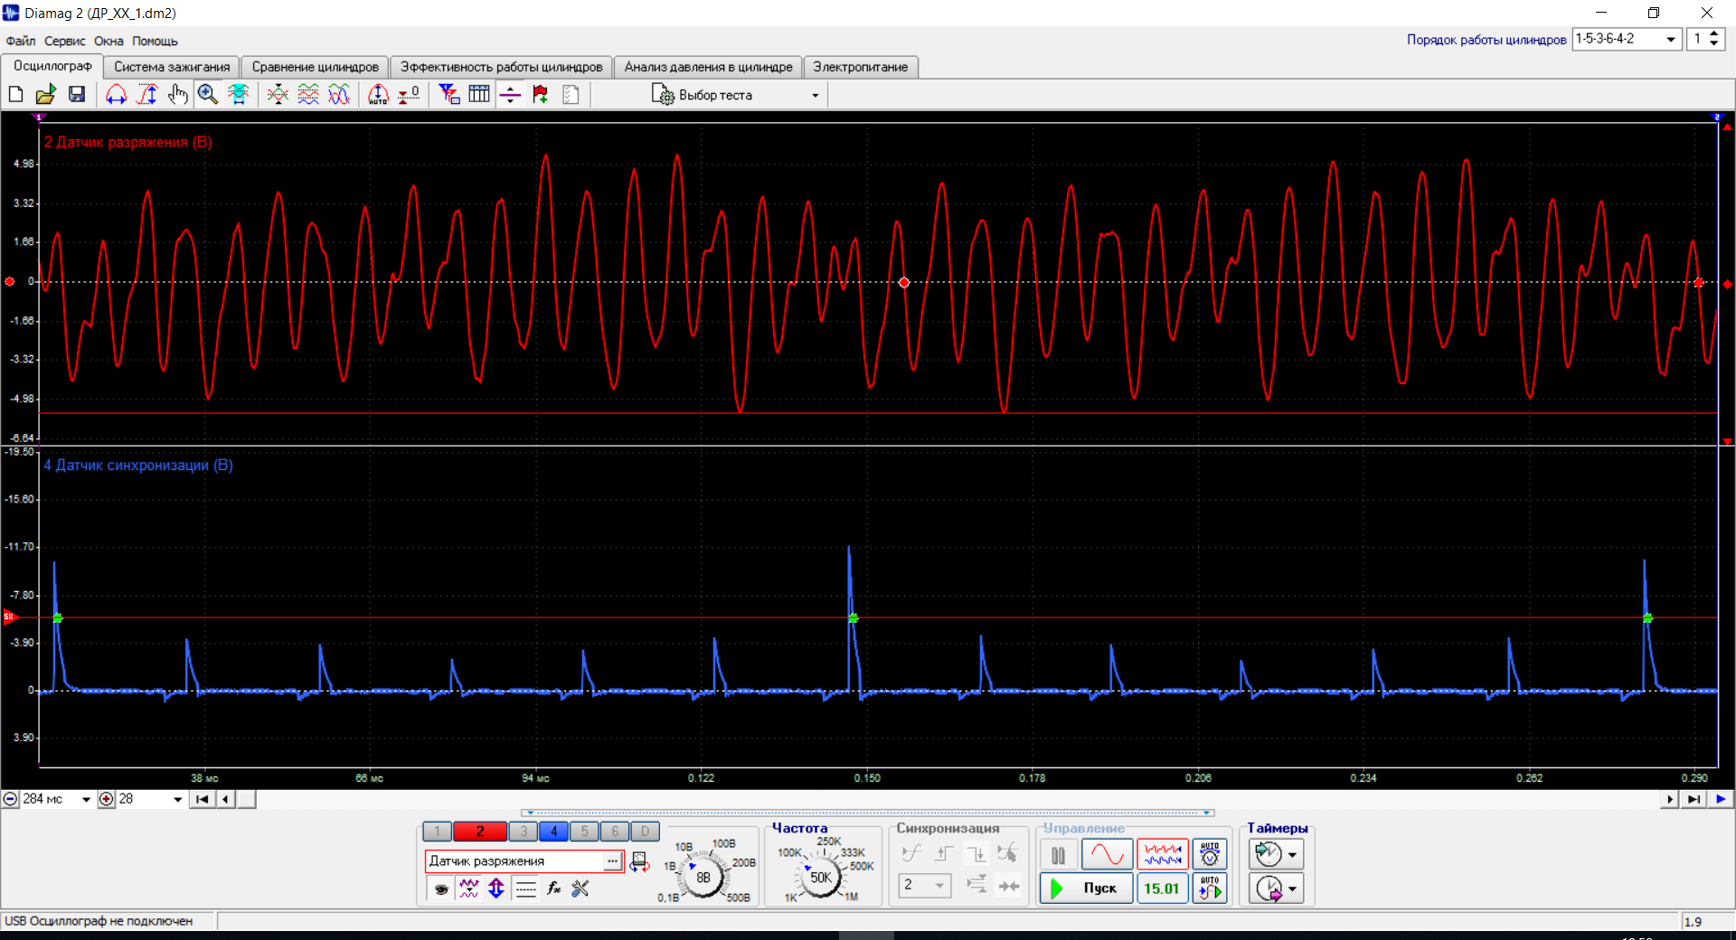This screenshot has width=1736, height=940.
Task: Toggle the grid columns icon
Action: (479, 94)
